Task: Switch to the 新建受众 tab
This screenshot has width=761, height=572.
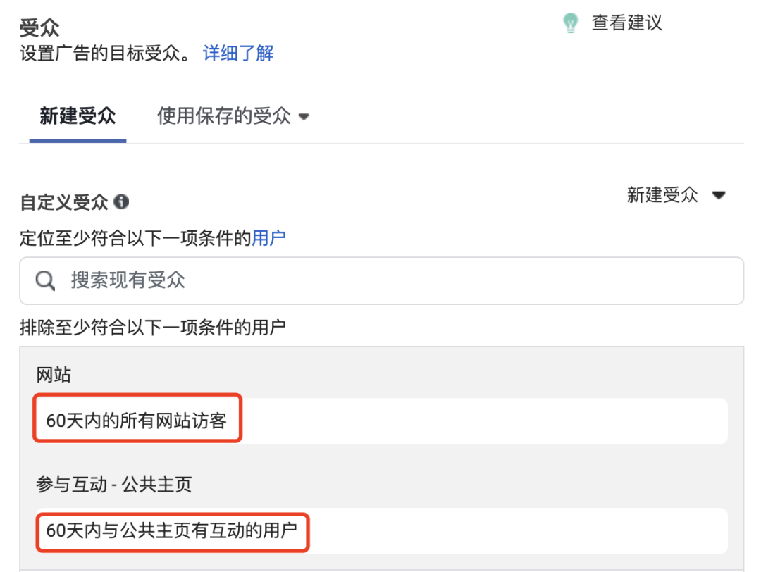Action: pos(78,116)
